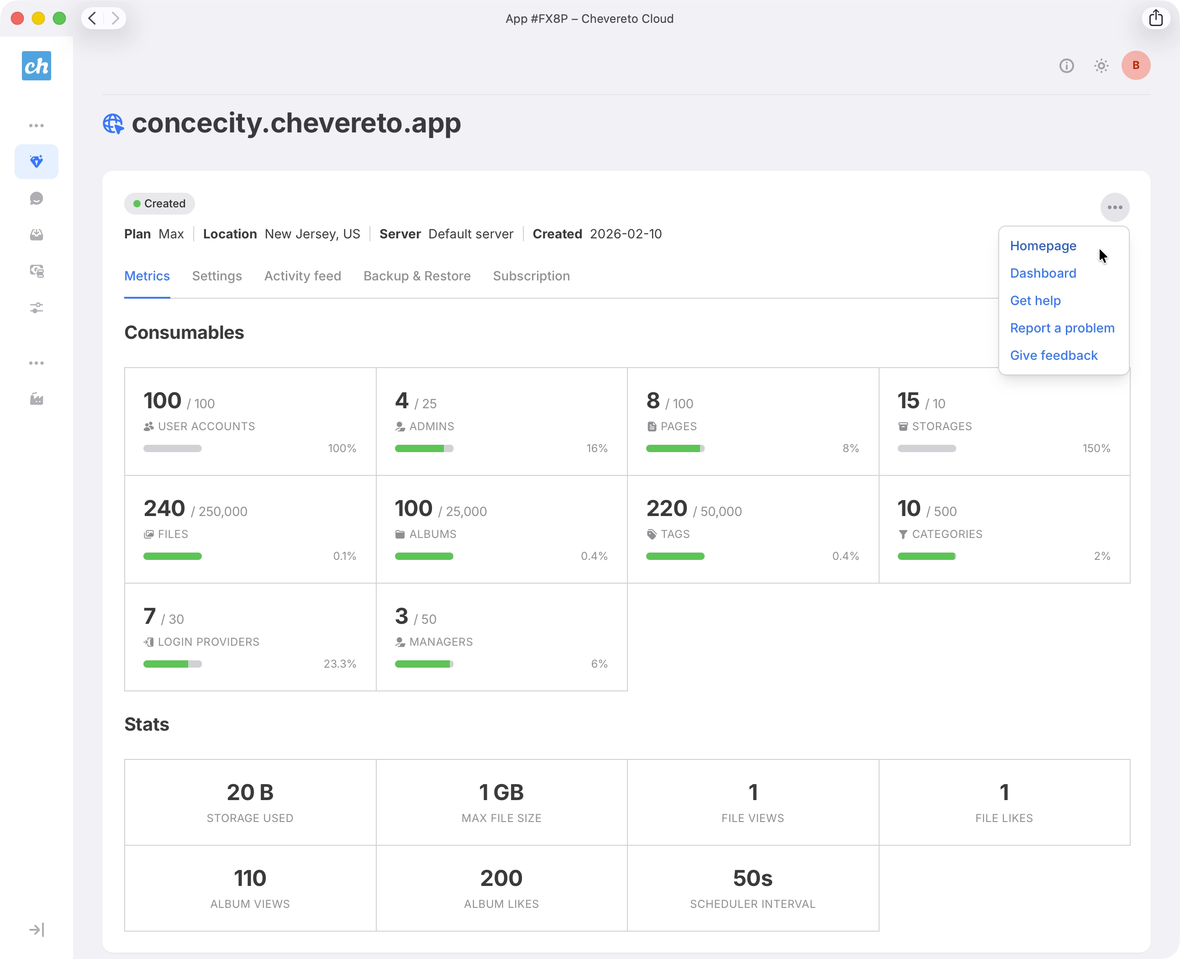Expand the sidebar with arrow icon
The width and height of the screenshot is (1180, 959).
coord(37,930)
